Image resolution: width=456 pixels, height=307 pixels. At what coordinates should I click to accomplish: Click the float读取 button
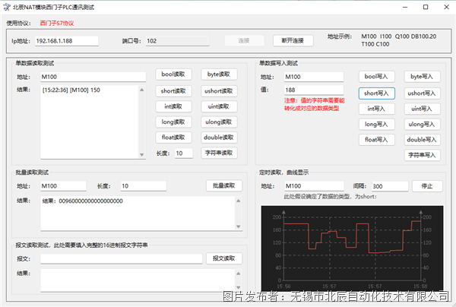[x=173, y=138]
